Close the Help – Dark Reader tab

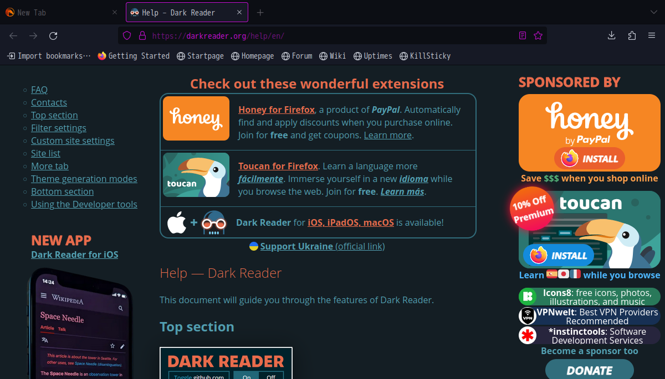pyautogui.click(x=238, y=12)
